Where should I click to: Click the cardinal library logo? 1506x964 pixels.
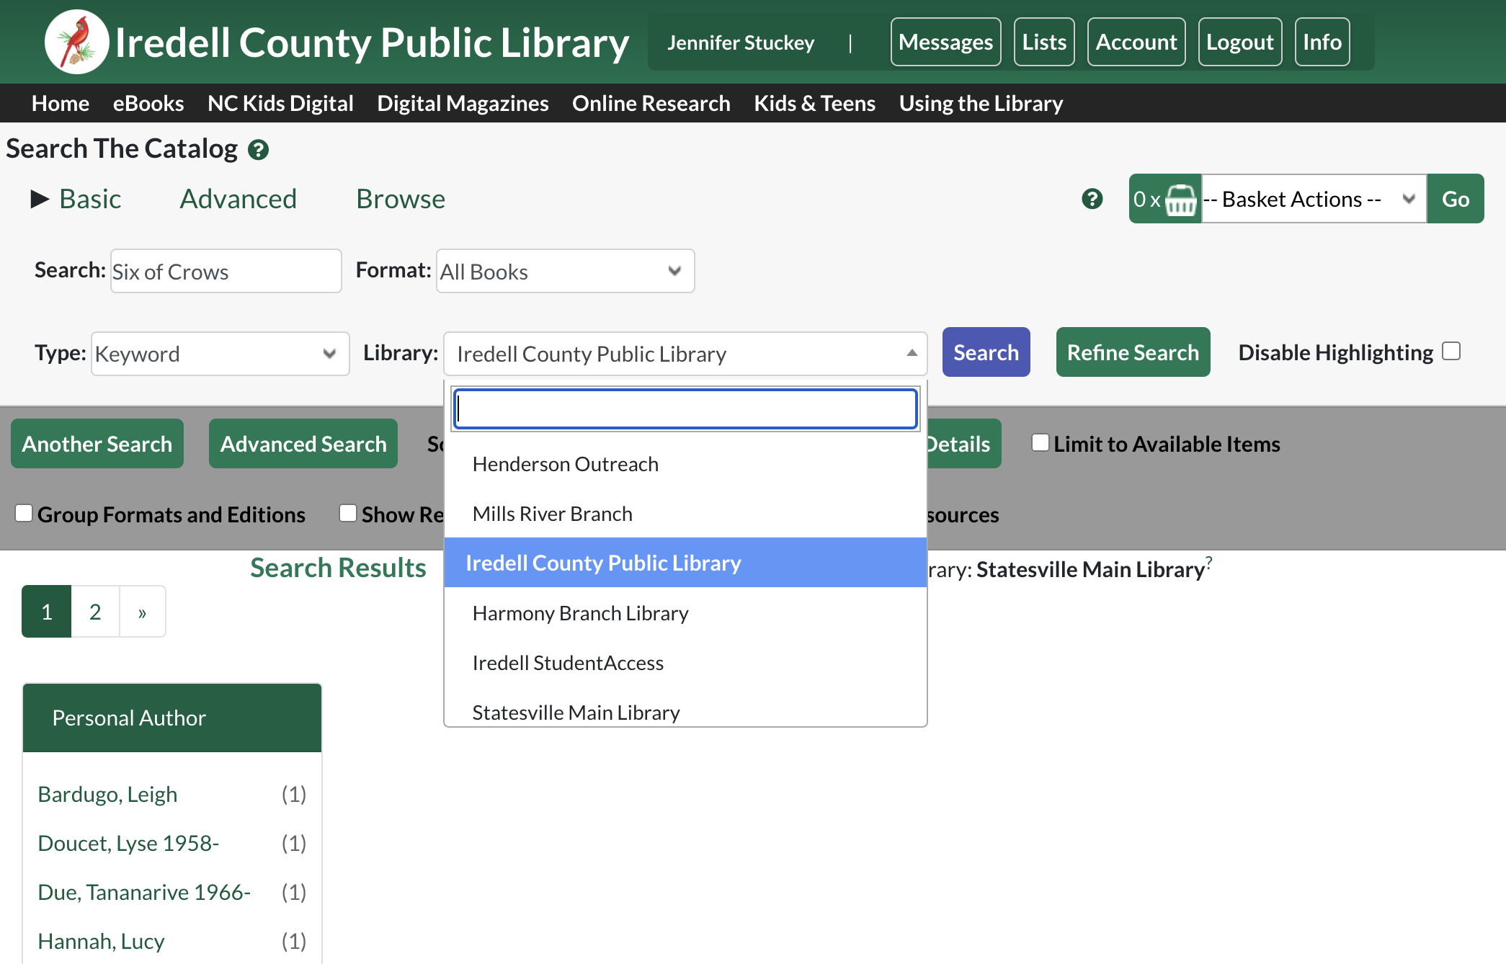click(76, 42)
